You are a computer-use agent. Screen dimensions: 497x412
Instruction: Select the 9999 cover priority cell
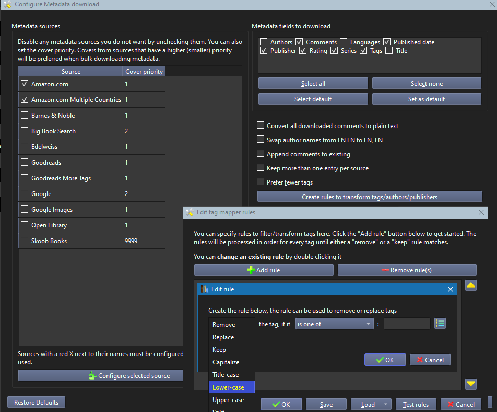click(x=144, y=241)
